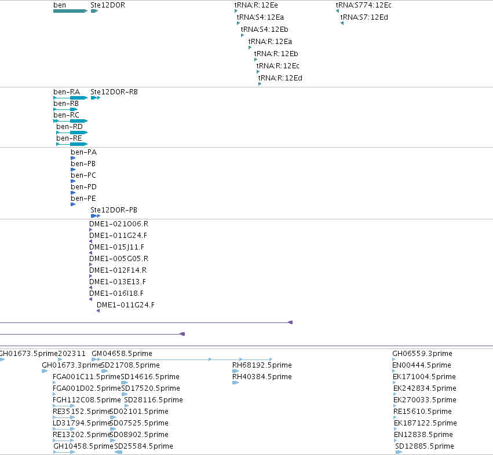This screenshot has width=493, height=455.
Task: Click the EN00444.5prime label
Action: (422, 365)
